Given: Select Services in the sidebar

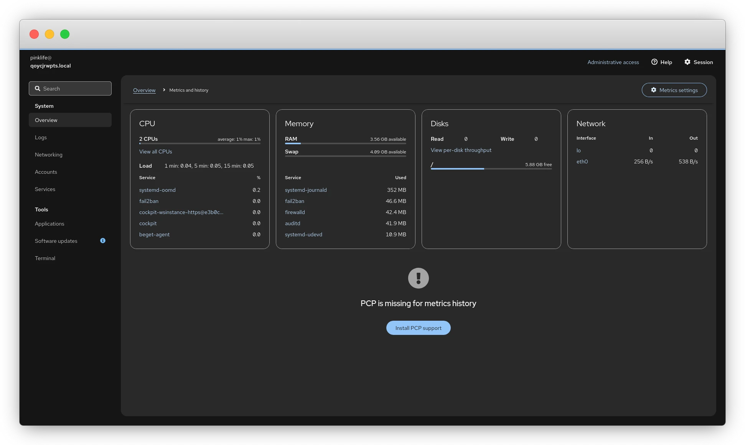Looking at the screenshot, I should pyautogui.click(x=45, y=189).
